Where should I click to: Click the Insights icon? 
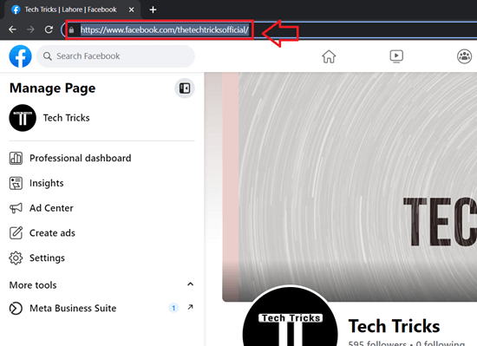click(16, 183)
